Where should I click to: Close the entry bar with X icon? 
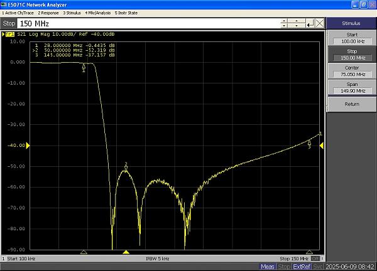320,23
